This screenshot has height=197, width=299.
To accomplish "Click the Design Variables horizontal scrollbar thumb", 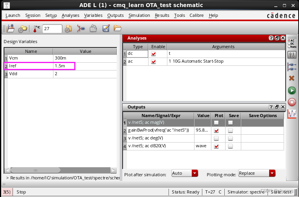I will click(x=35, y=170).
